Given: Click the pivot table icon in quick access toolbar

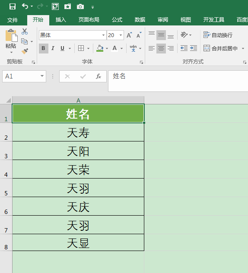Looking at the screenshot, I should pyautogui.click(x=55, y=6).
